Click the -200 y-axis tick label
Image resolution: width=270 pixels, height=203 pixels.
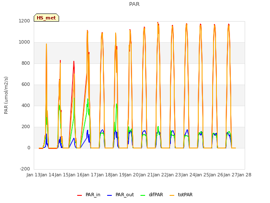(x=25, y=169)
